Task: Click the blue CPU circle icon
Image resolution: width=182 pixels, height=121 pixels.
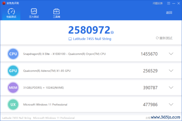Action: click(x=13, y=54)
